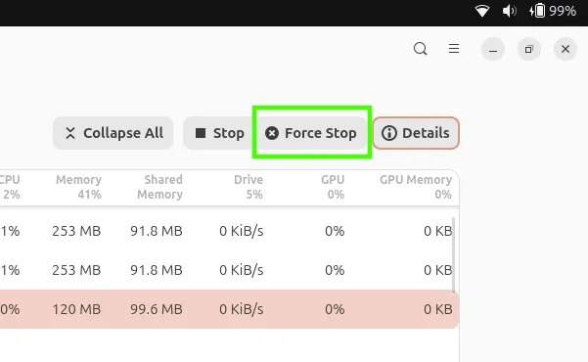Click the battery charging icon

coord(537,11)
